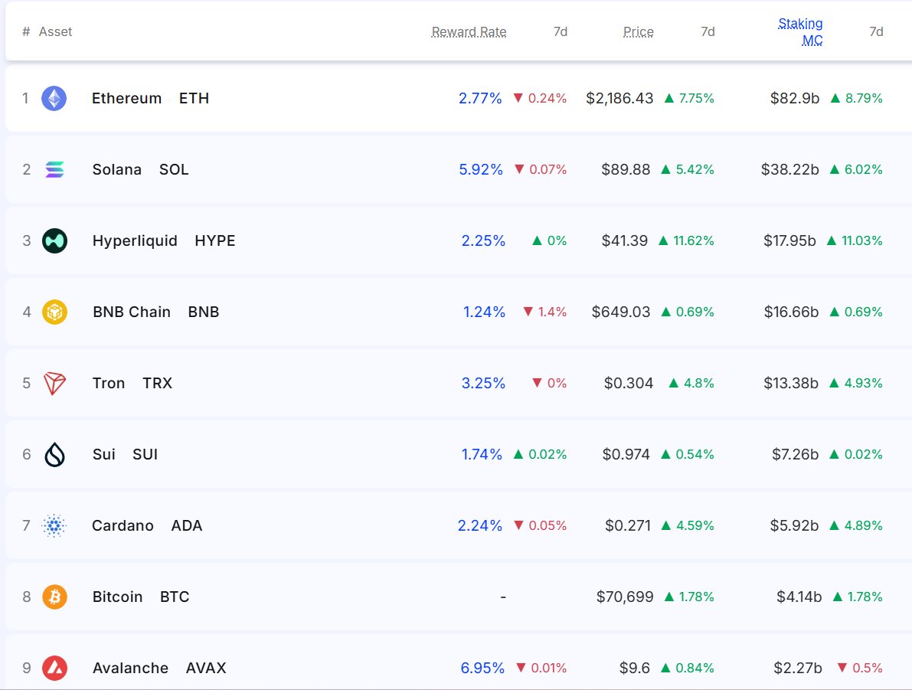Click the ADA ticker symbol
This screenshot has width=912, height=690.
click(187, 525)
